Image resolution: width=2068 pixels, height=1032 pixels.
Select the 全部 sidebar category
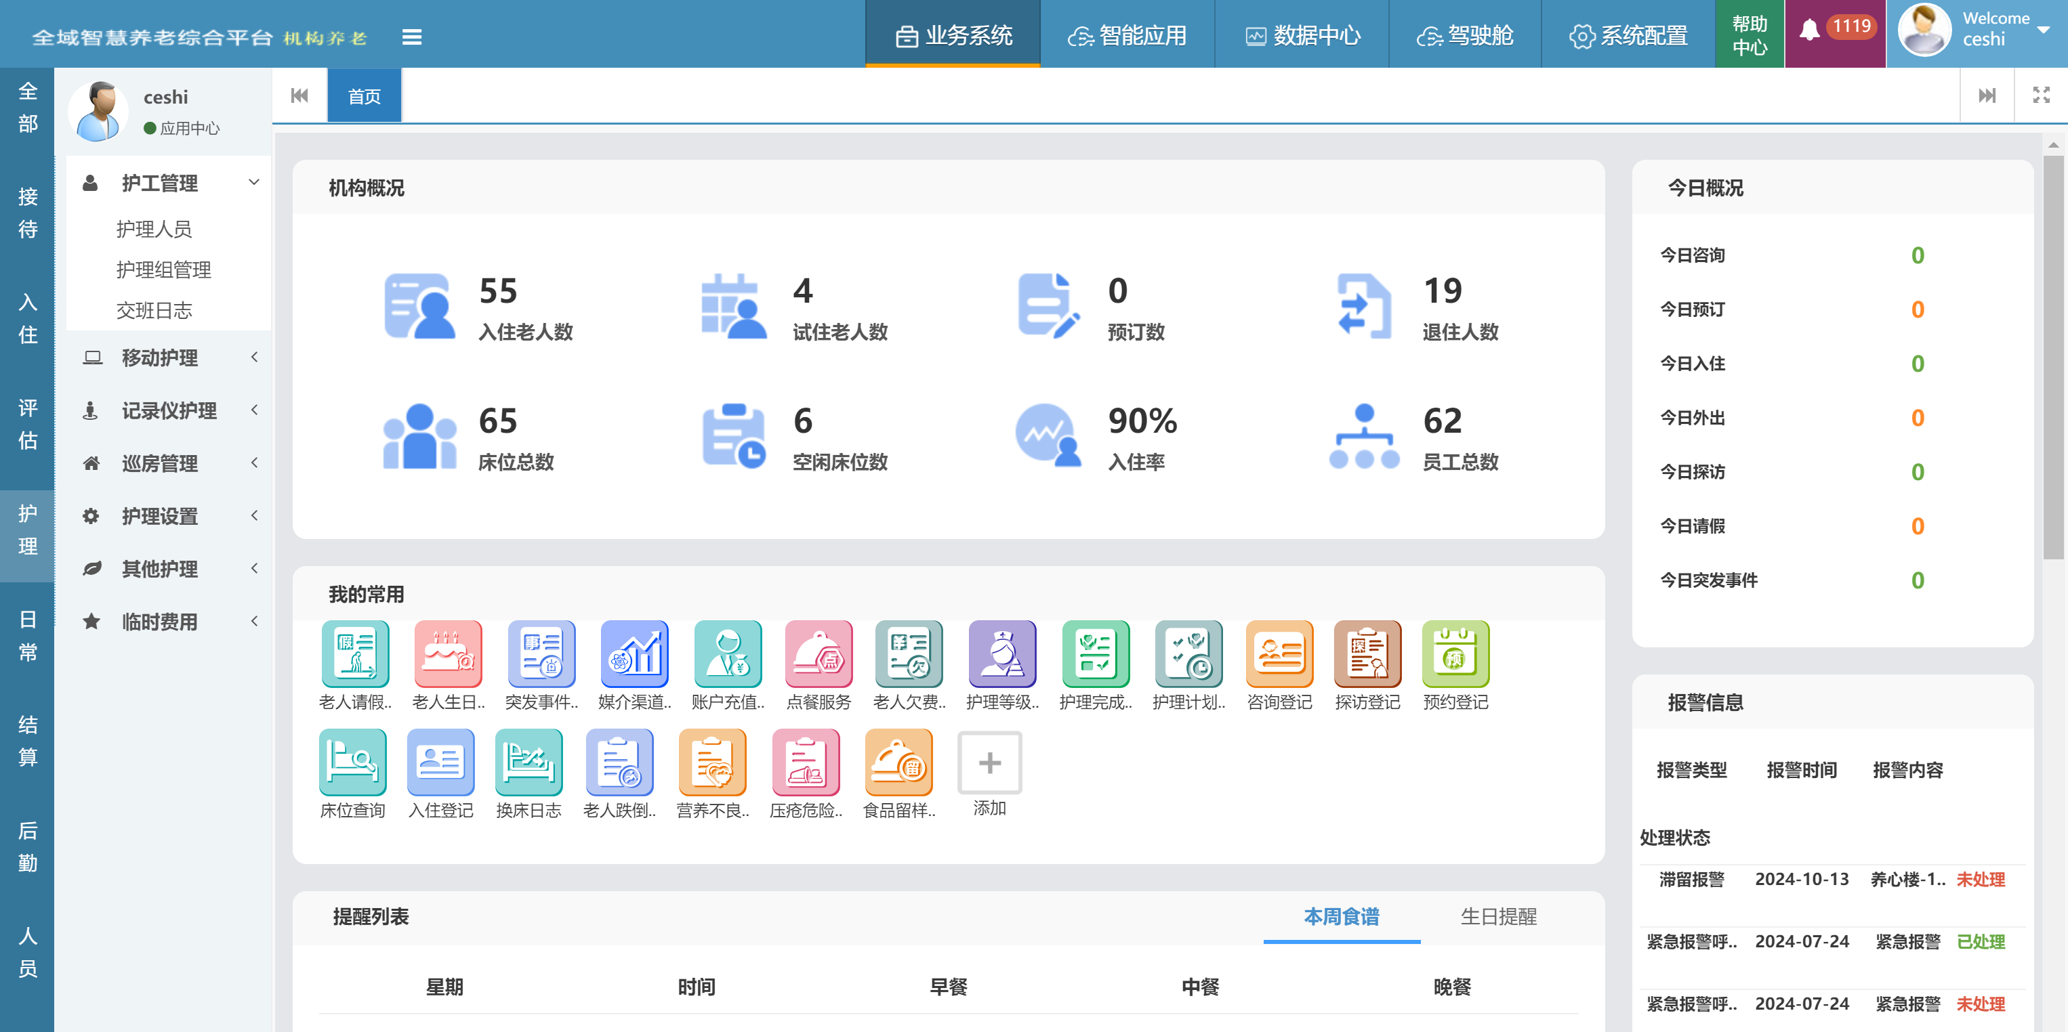point(27,108)
